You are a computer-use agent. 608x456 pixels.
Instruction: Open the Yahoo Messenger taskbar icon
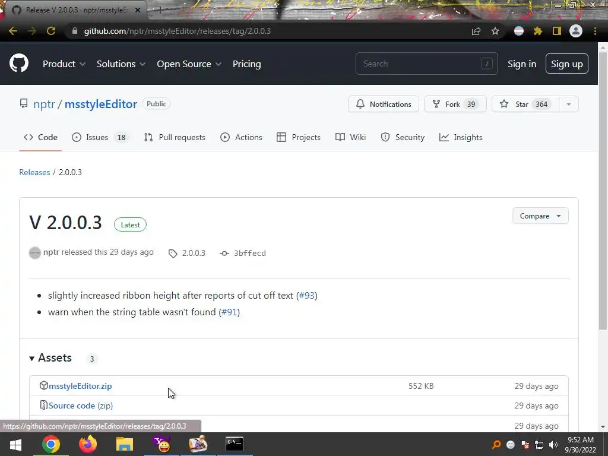161,444
